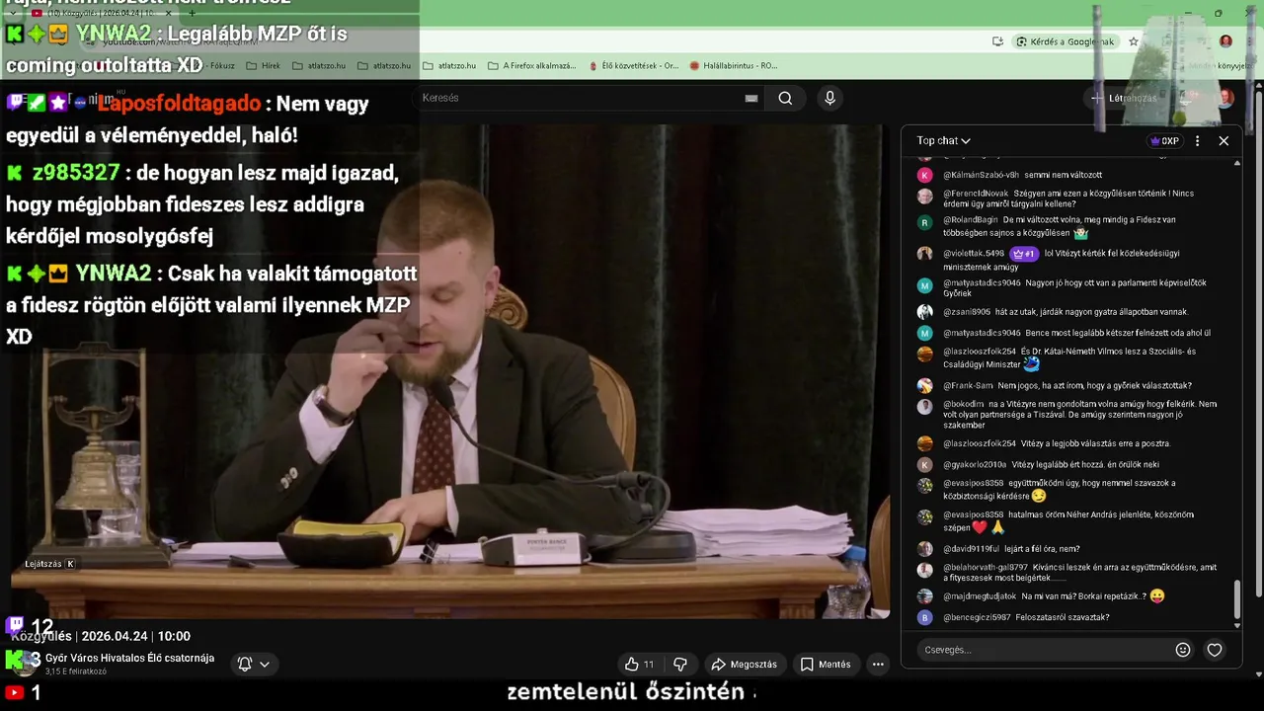Open Halállabirintus bookmark
The height and width of the screenshot is (711, 1264).
733,66
